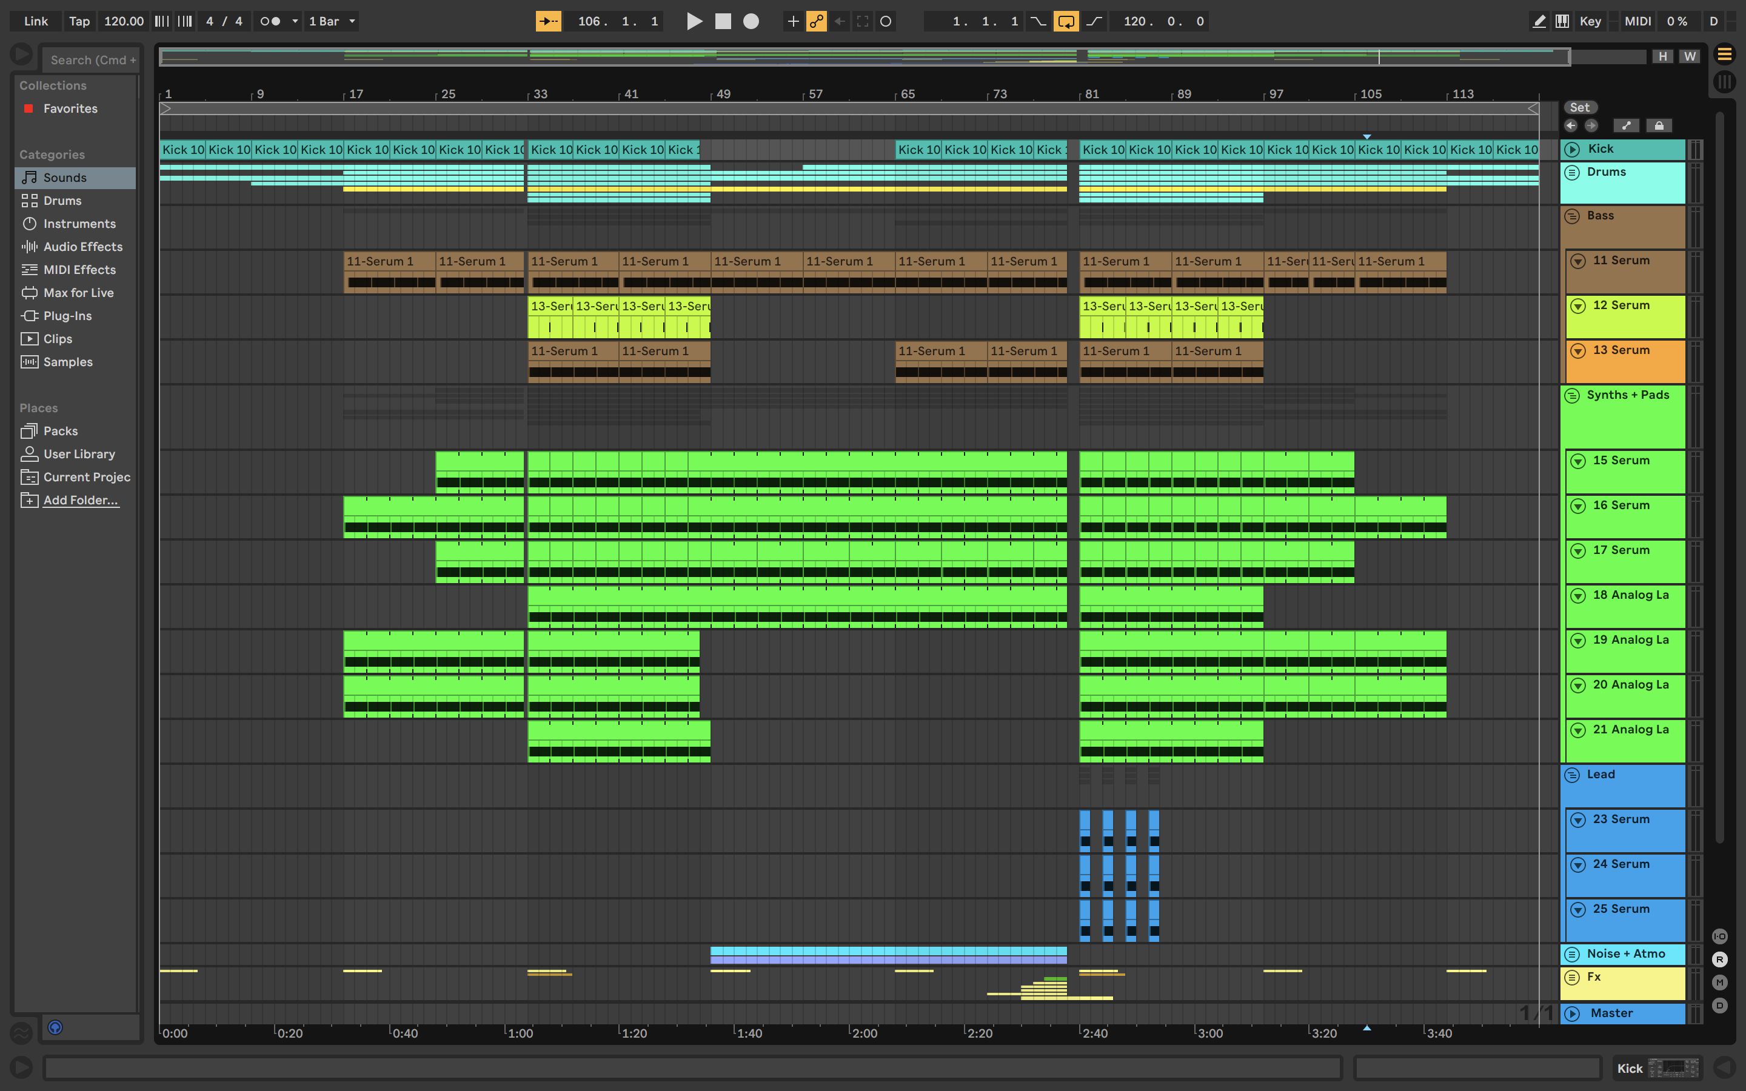
Task: Select the MIDI Effects category
Action: click(x=75, y=270)
